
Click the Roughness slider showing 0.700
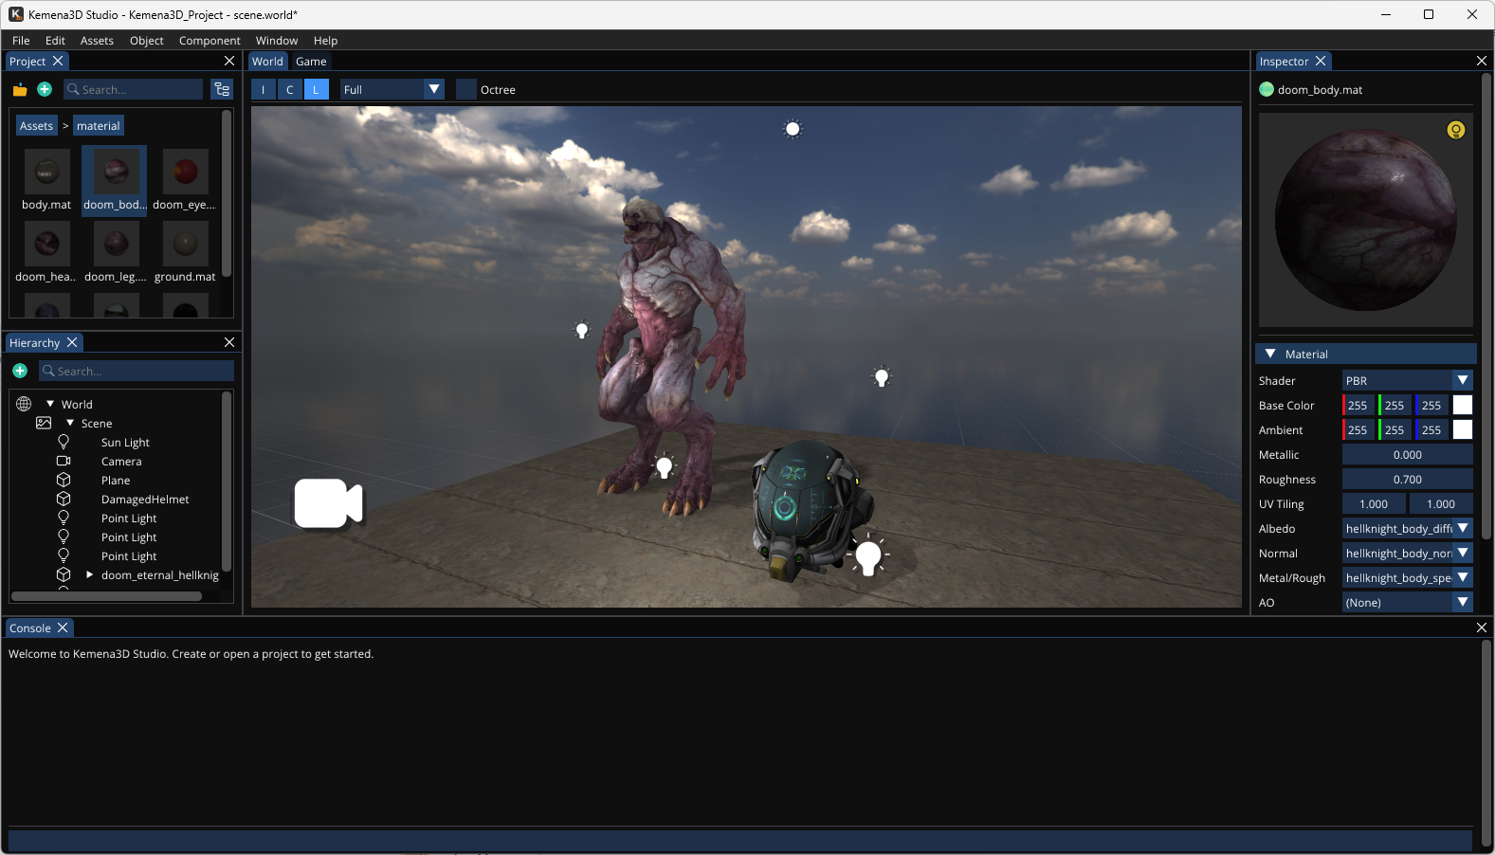pos(1407,479)
